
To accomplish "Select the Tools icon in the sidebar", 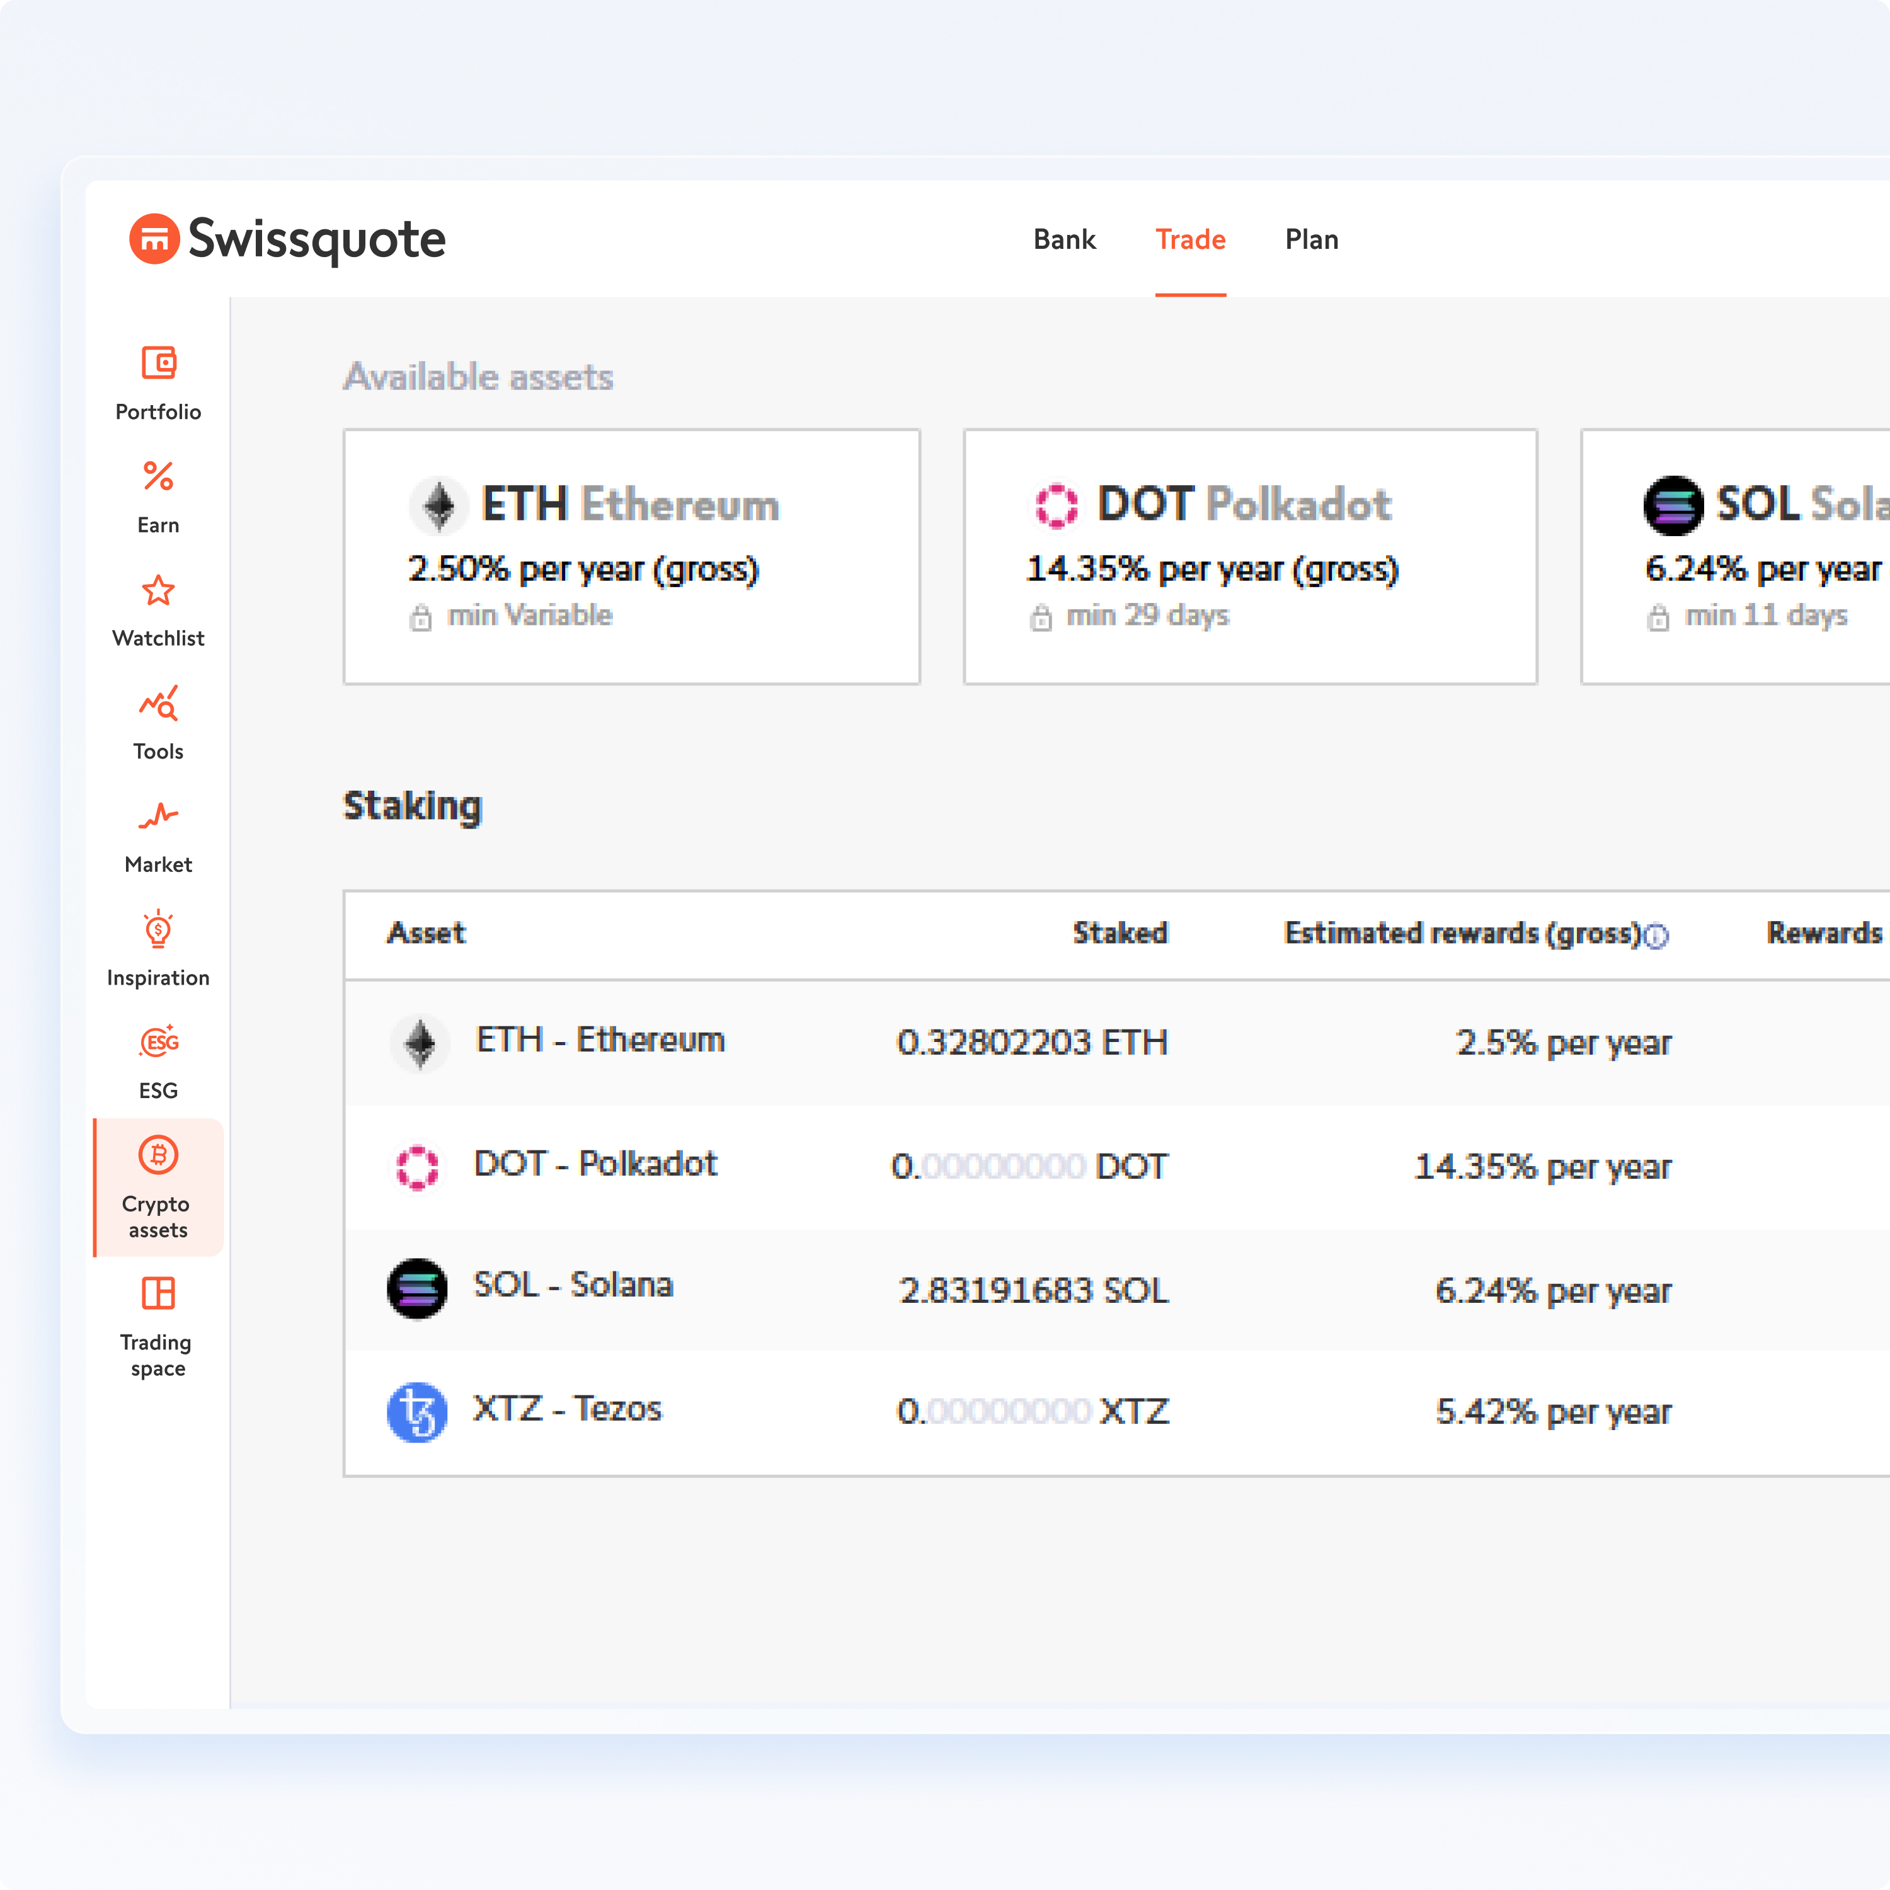I will click(x=157, y=703).
